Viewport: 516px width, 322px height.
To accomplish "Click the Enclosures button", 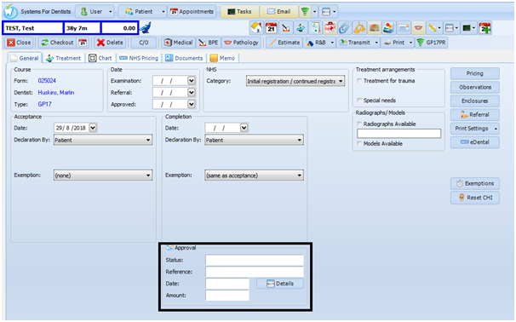I will [x=475, y=101].
